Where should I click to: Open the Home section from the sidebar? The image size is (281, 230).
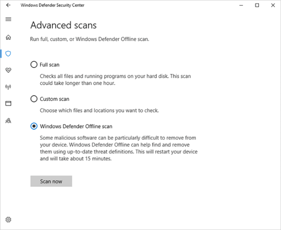(x=8, y=37)
